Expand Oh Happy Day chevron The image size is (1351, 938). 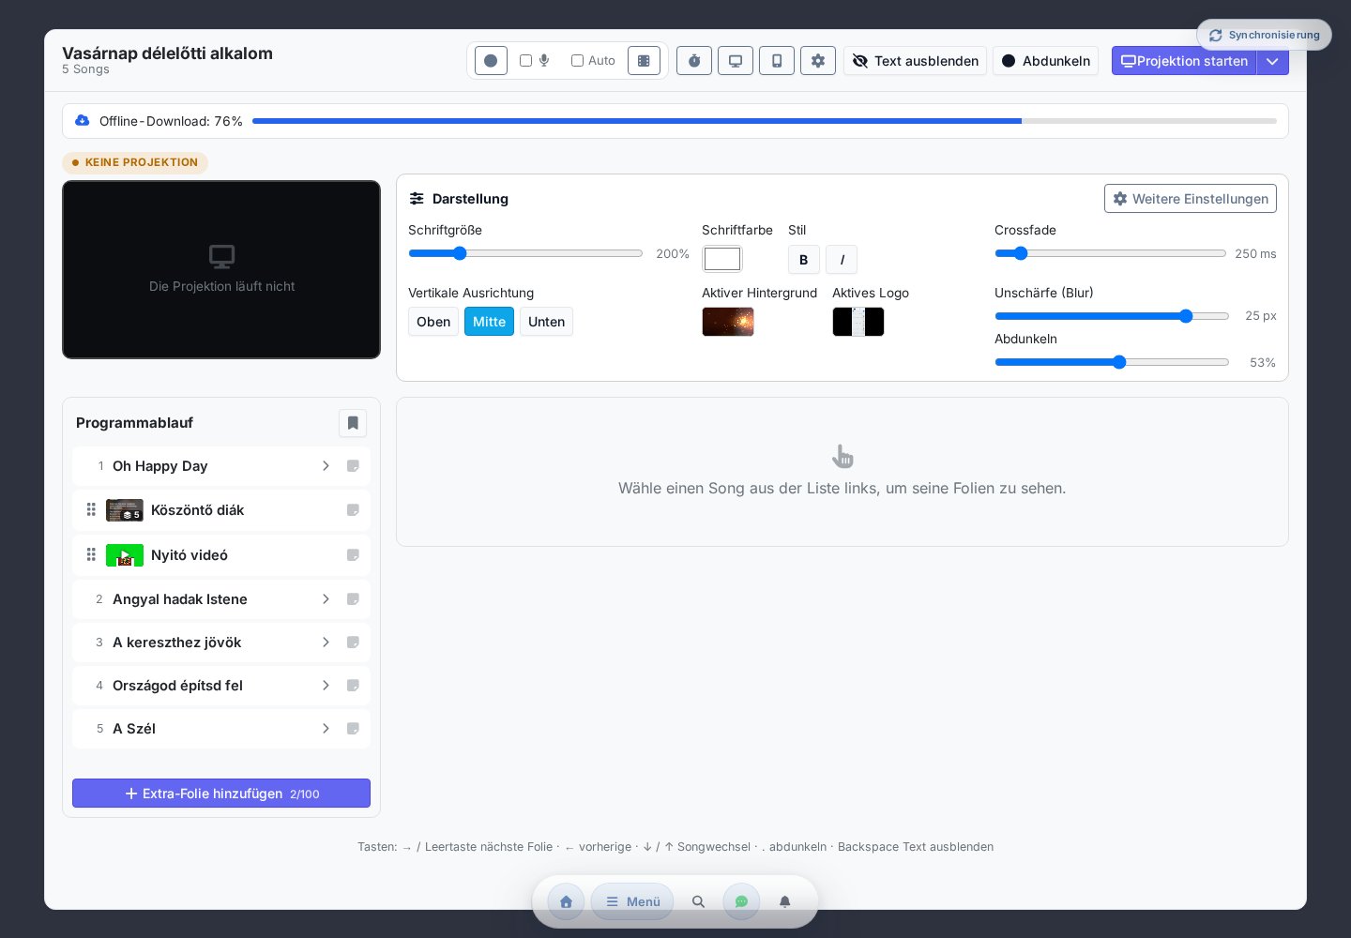(326, 466)
